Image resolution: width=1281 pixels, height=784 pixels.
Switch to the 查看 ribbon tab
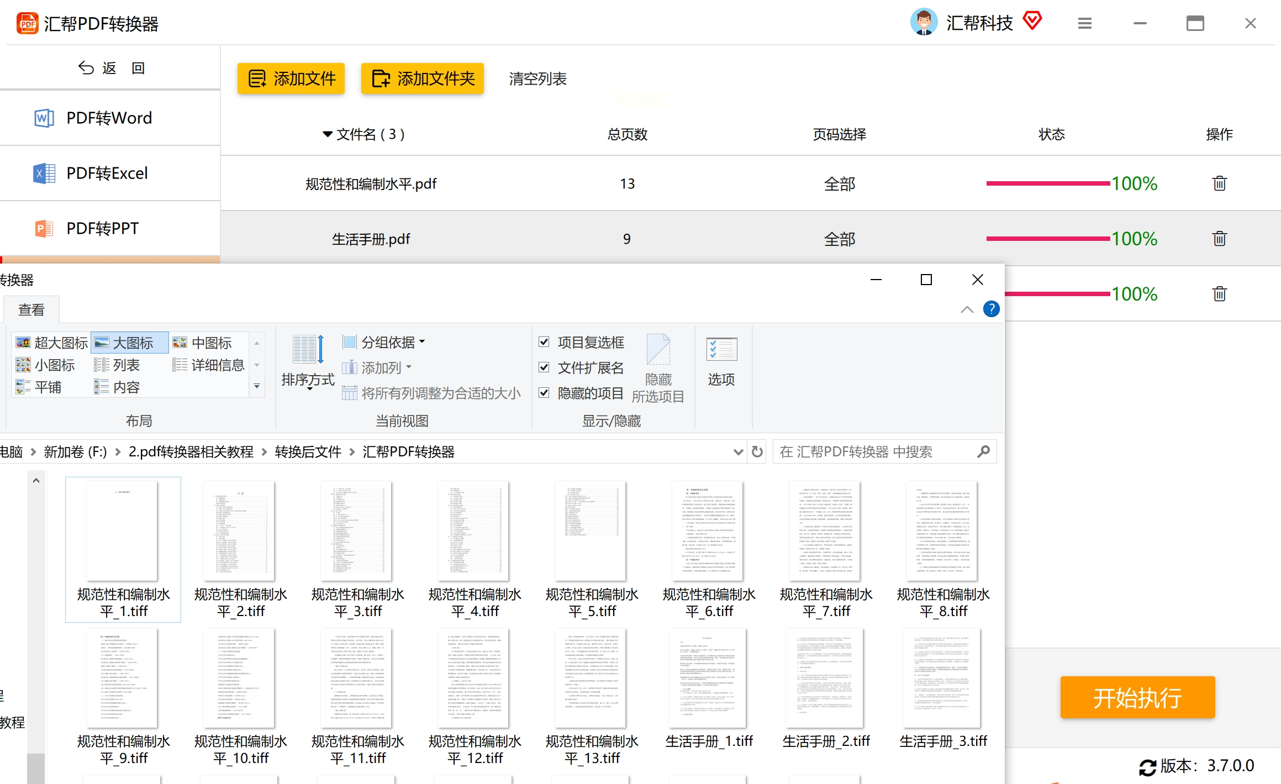click(x=31, y=310)
